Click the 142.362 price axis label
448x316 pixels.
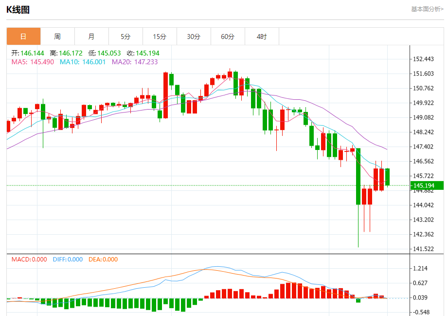point(423,234)
